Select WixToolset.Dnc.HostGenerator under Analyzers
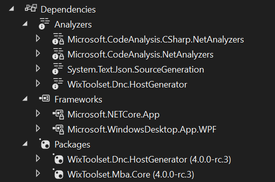The width and height of the screenshot is (275, 182). click(127, 84)
